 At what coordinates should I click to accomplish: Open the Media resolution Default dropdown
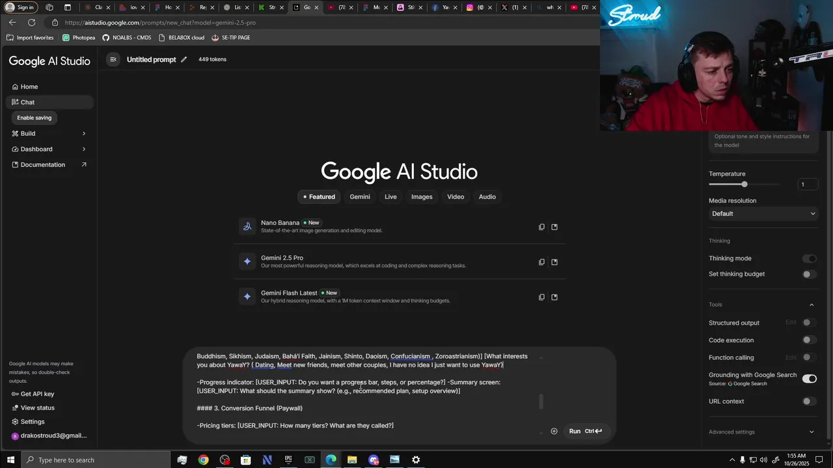pos(763,214)
